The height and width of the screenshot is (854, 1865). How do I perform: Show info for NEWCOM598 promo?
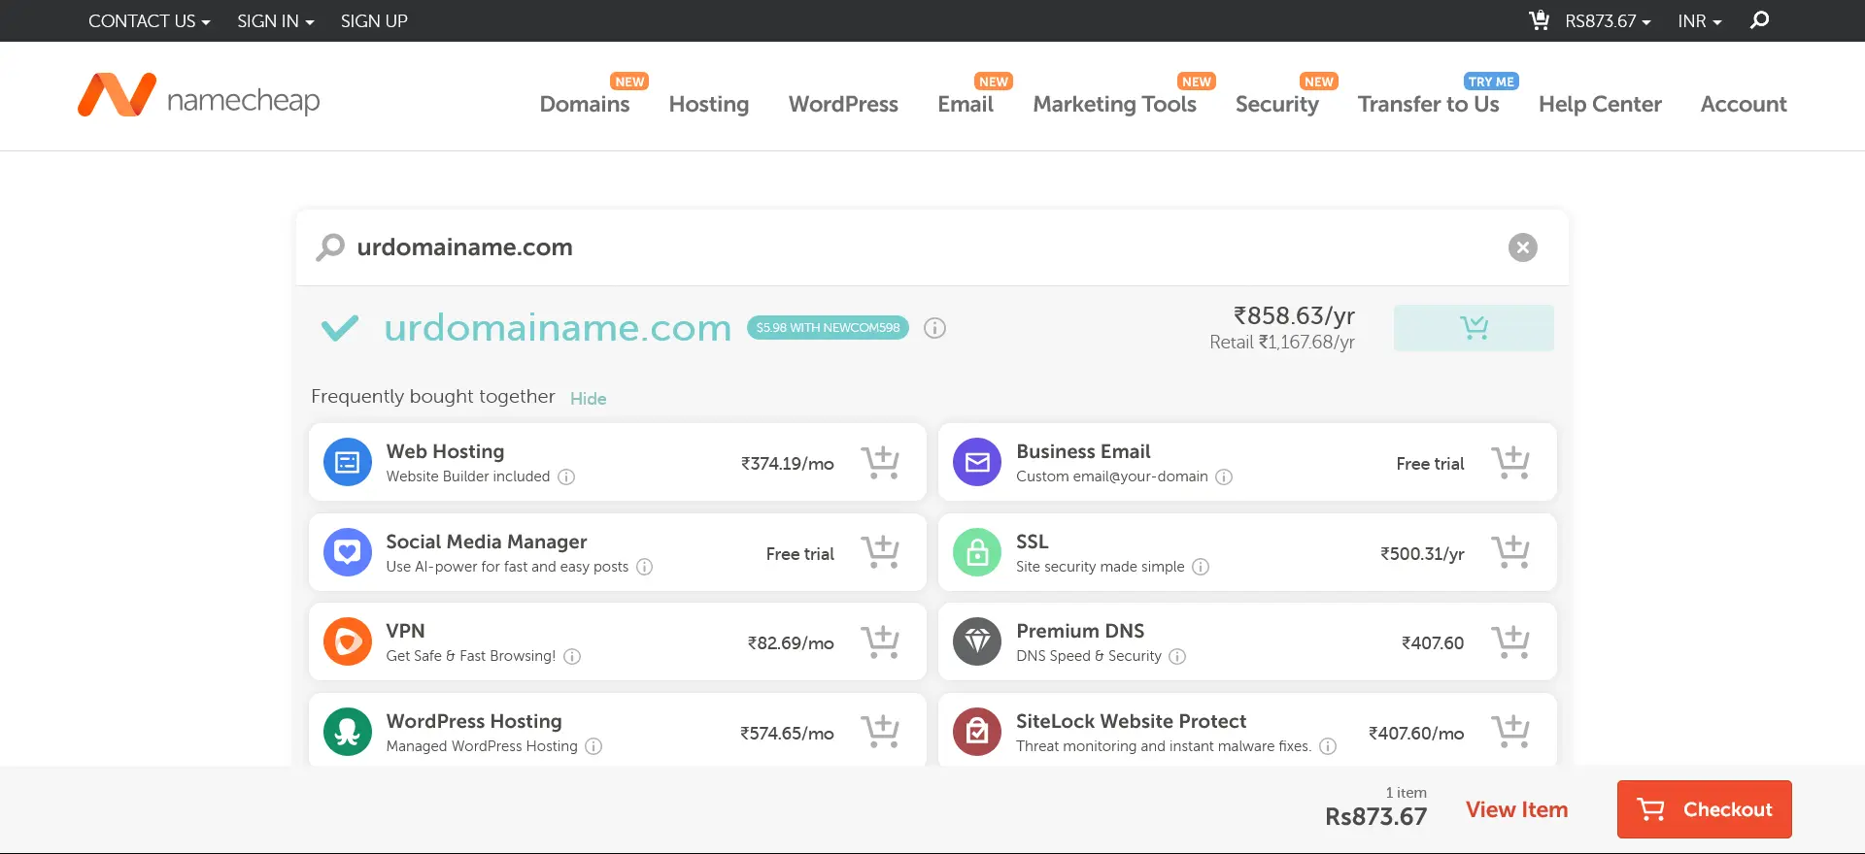(x=934, y=328)
